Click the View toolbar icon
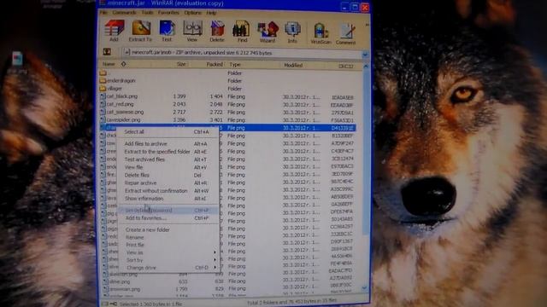The width and height of the screenshot is (547, 307). (192, 31)
